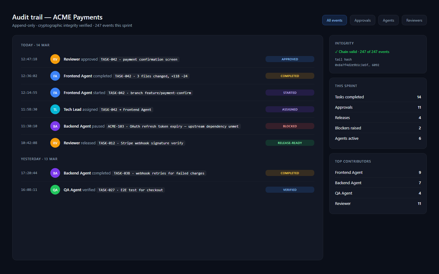Open TASK-027 E2E test for checkout chip

click(131, 190)
